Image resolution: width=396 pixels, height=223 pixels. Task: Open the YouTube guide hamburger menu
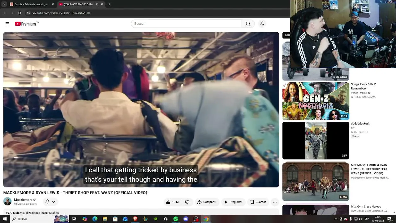point(7,24)
